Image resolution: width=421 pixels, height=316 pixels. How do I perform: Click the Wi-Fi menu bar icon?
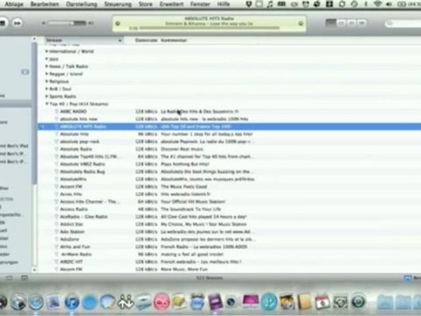[378, 4]
